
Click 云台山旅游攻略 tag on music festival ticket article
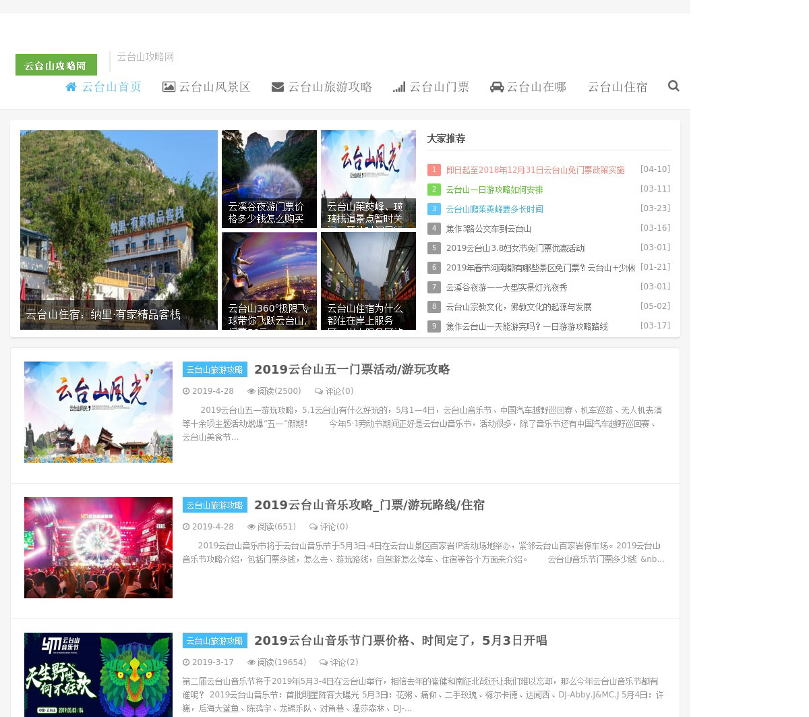coord(214,641)
